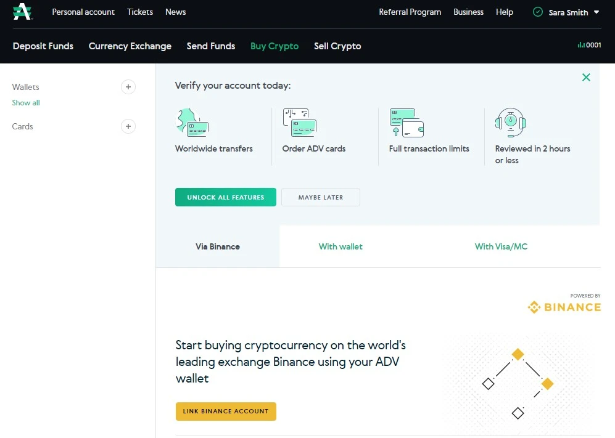Click the Sara Smith username

568,12
